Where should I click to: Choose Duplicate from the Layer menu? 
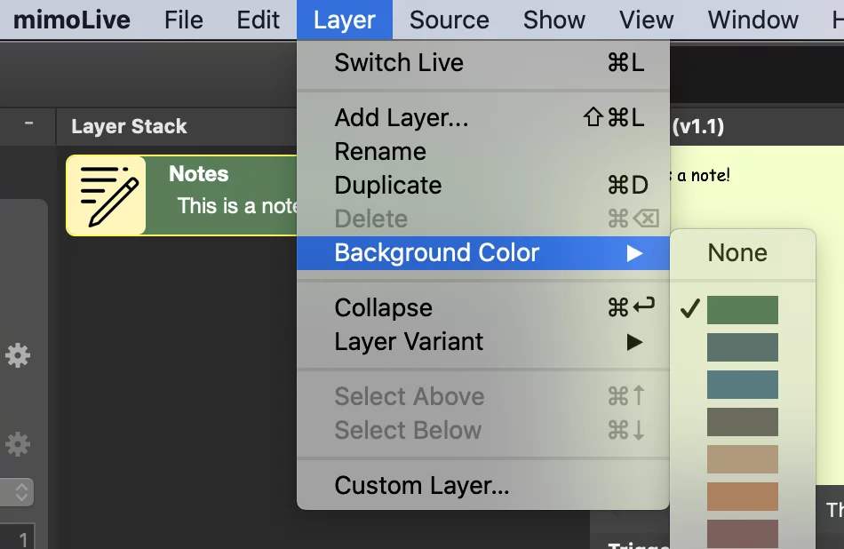482,185
